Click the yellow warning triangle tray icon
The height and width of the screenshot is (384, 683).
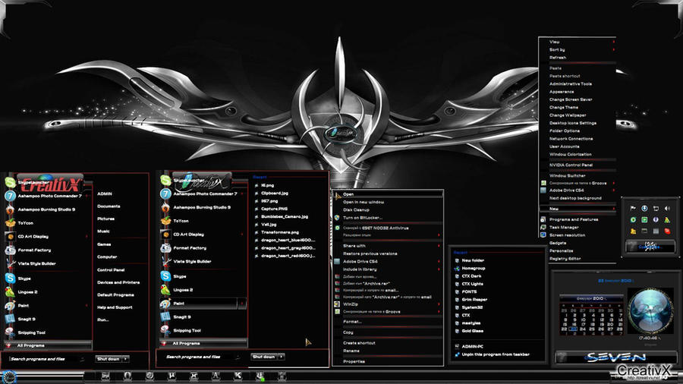667,220
